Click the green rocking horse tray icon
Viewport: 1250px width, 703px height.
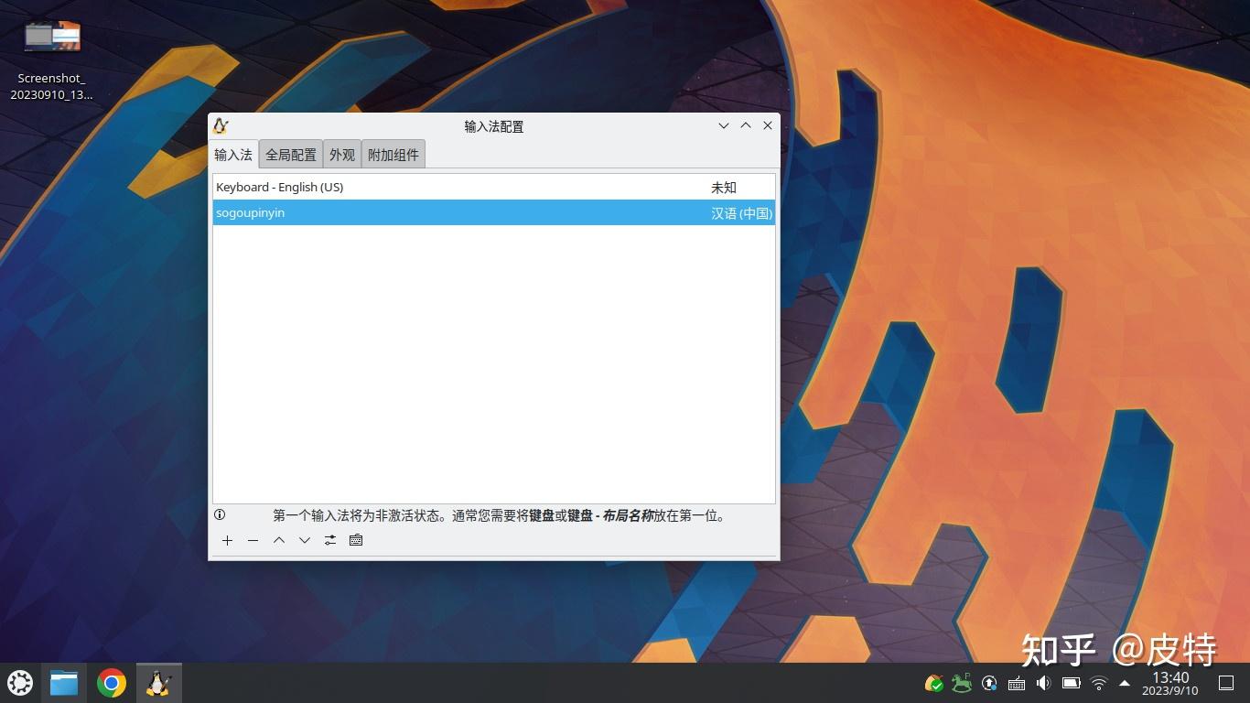pos(962,683)
